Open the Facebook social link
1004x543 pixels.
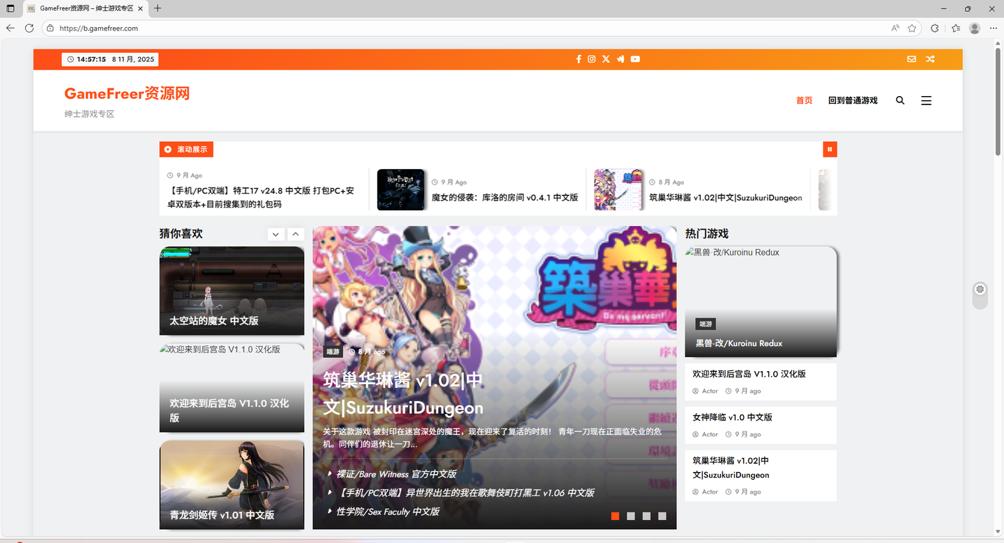pyautogui.click(x=578, y=59)
